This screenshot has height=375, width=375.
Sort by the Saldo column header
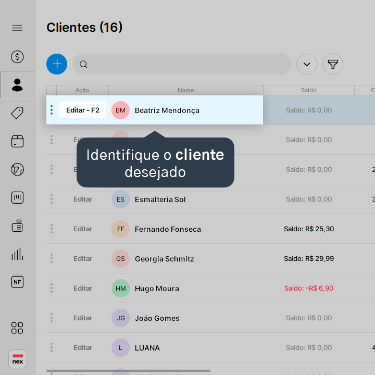pos(309,90)
